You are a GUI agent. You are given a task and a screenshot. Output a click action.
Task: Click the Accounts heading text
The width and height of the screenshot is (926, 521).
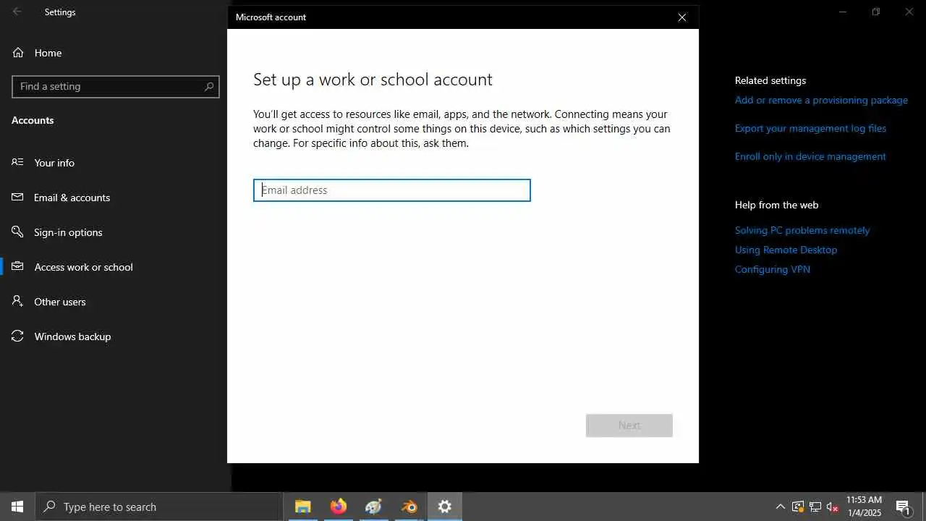point(33,120)
